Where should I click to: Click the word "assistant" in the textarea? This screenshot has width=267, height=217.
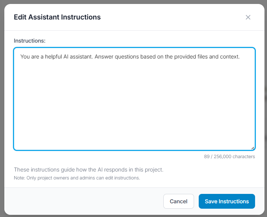(x=81, y=57)
